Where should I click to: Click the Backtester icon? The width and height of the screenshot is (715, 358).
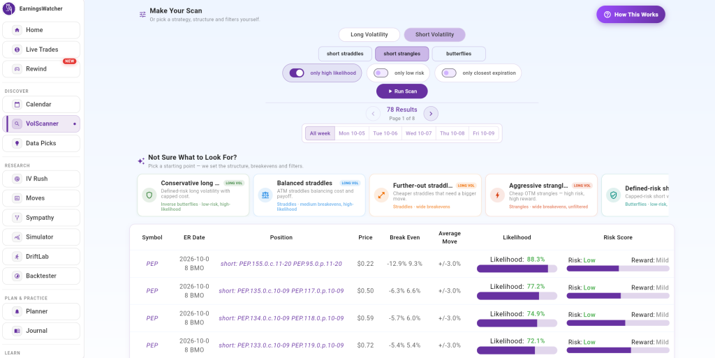[x=17, y=276]
